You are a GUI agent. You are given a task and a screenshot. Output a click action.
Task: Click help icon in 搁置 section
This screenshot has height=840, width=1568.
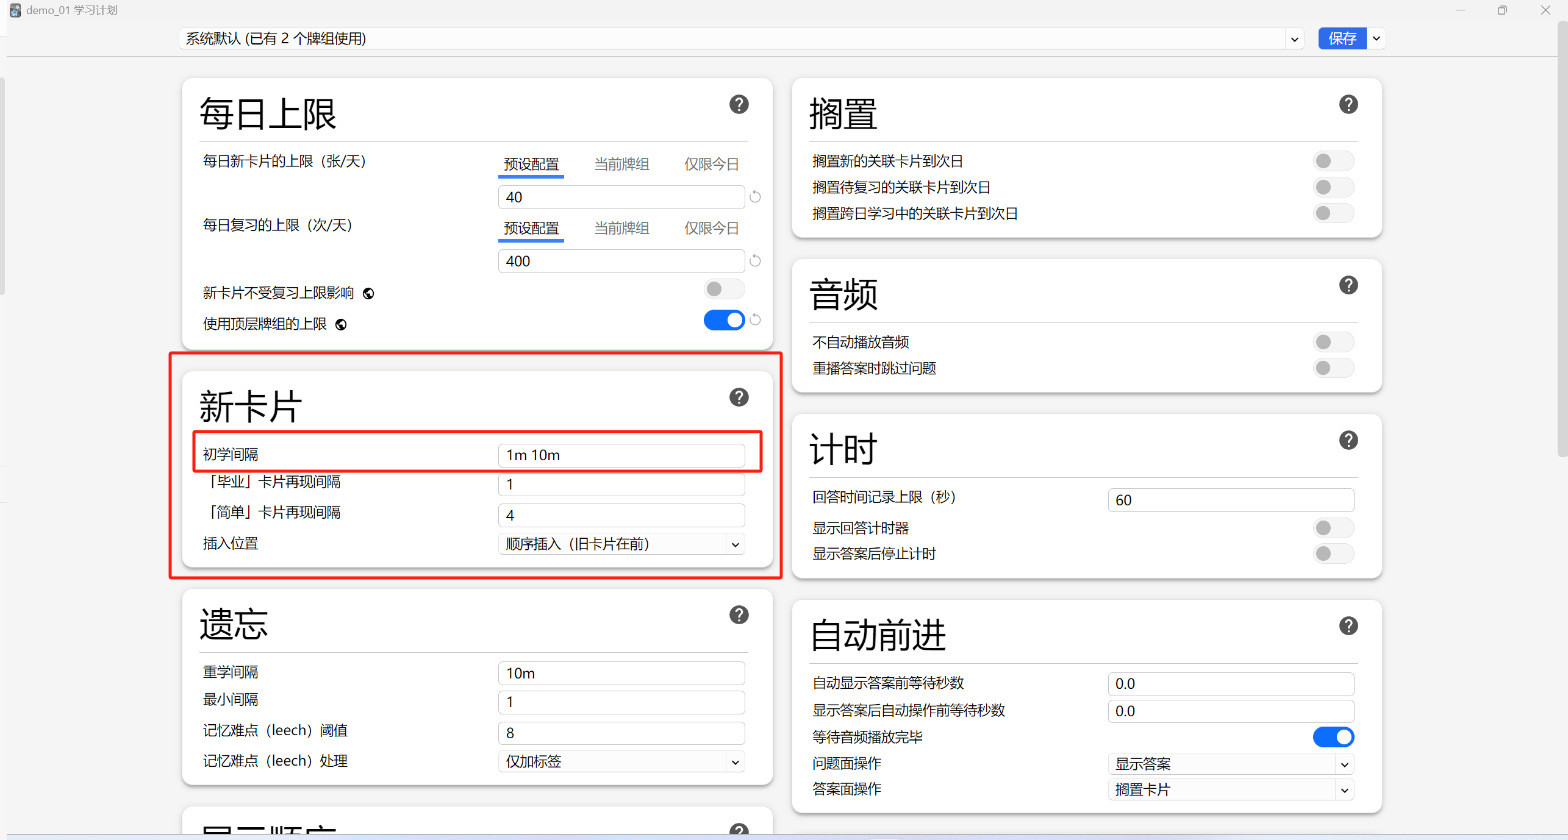[1348, 104]
